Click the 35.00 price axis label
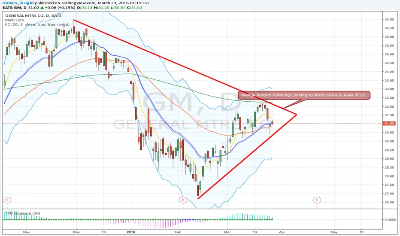The image size is (400, 236). pos(389,54)
